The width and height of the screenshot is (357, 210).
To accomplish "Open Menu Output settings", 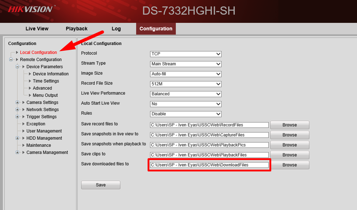I will (45, 95).
